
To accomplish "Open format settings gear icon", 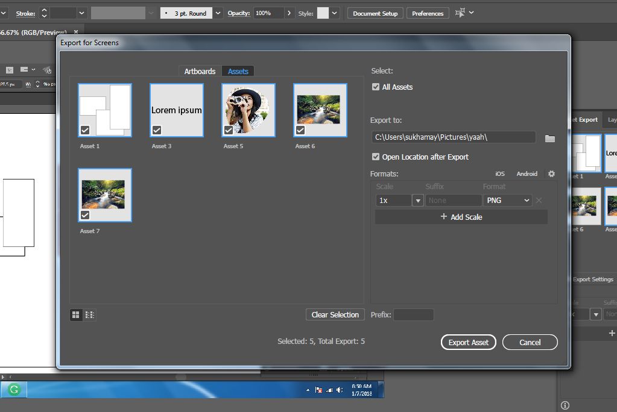I will (551, 173).
